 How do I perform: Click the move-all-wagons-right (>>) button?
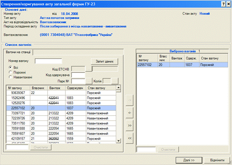pos(130,125)
